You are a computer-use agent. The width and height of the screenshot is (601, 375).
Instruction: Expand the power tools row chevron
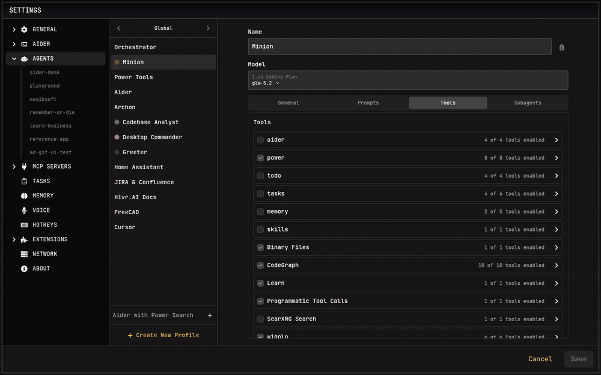(x=557, y=158)
